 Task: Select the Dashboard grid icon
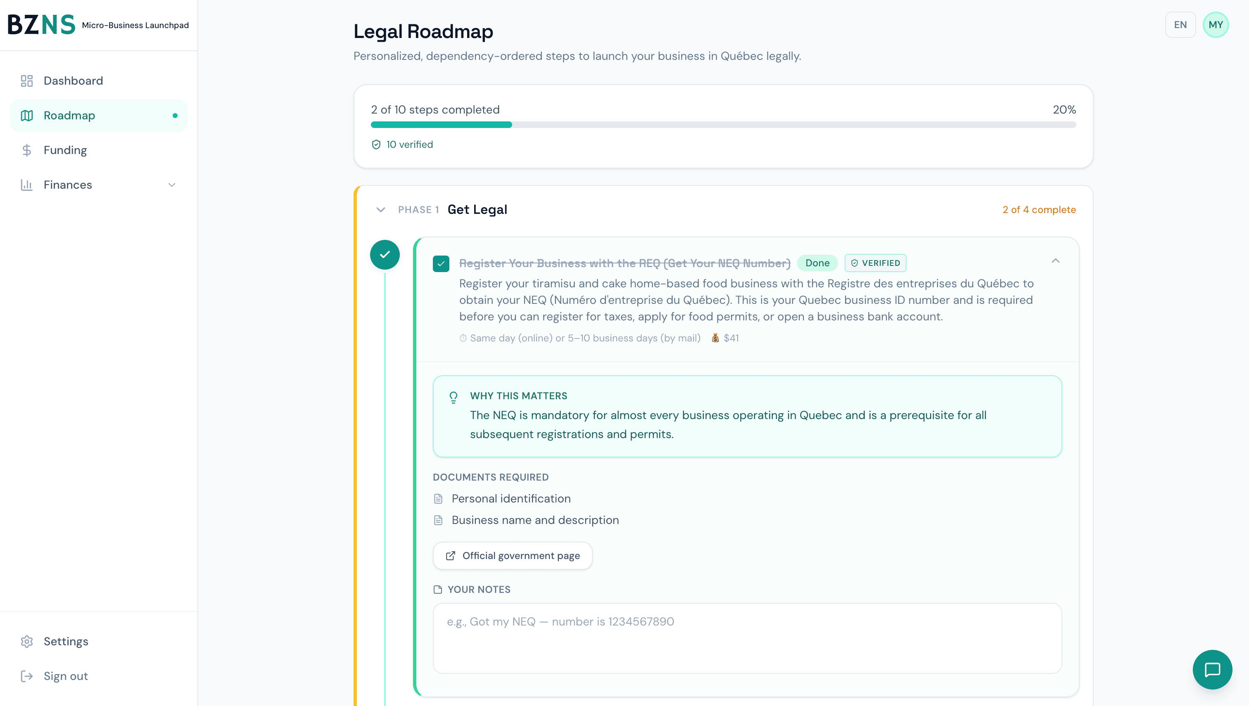pyautogui.click(x=27, y=81)
